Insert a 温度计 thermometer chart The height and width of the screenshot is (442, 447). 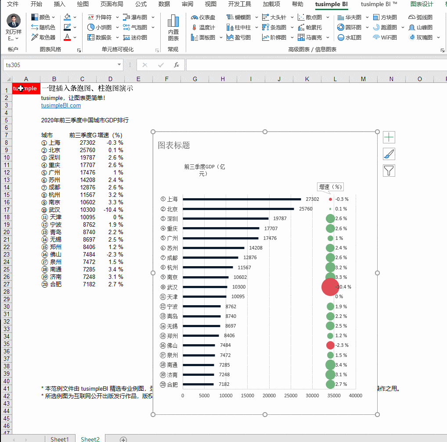[203, 28]
